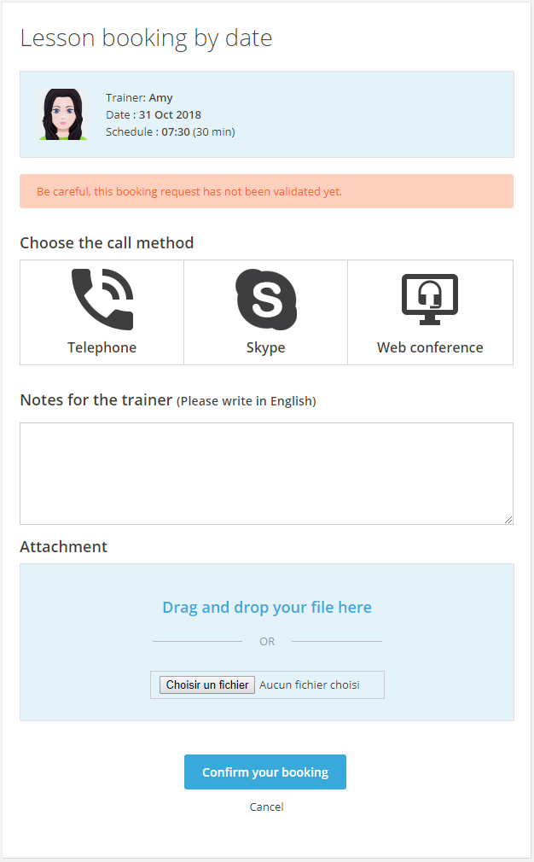534x862 pixels.
Task: Focus the Notes for the trainer textarea
Action: [266, 474]
